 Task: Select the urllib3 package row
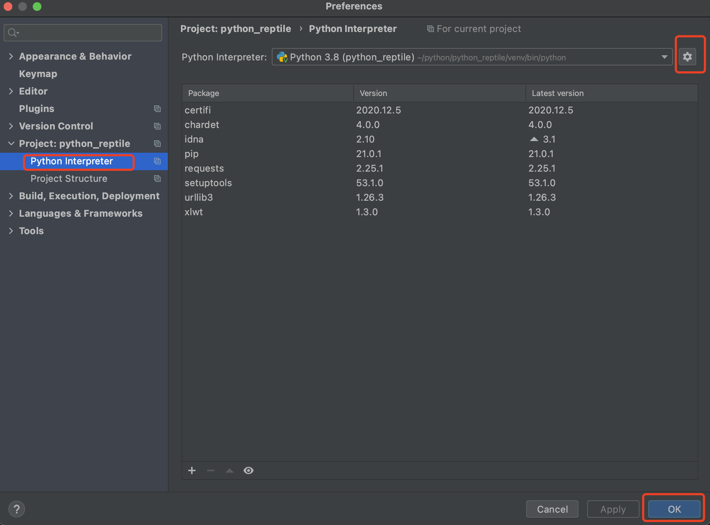[440, 197]
